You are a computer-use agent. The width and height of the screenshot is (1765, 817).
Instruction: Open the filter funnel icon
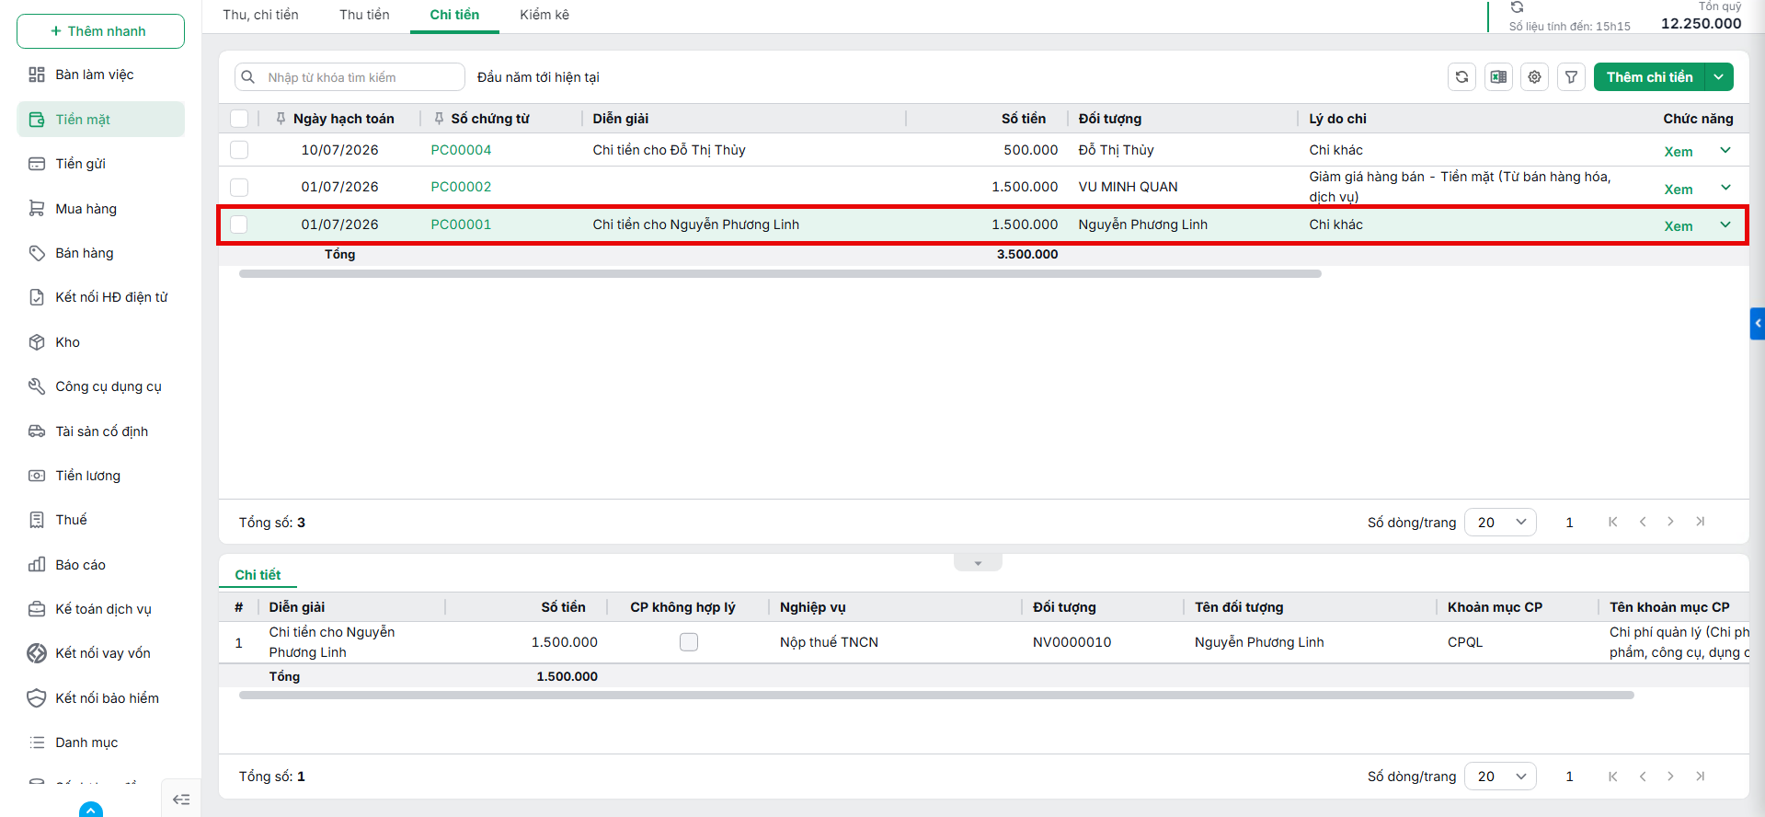pos(1572,77)
